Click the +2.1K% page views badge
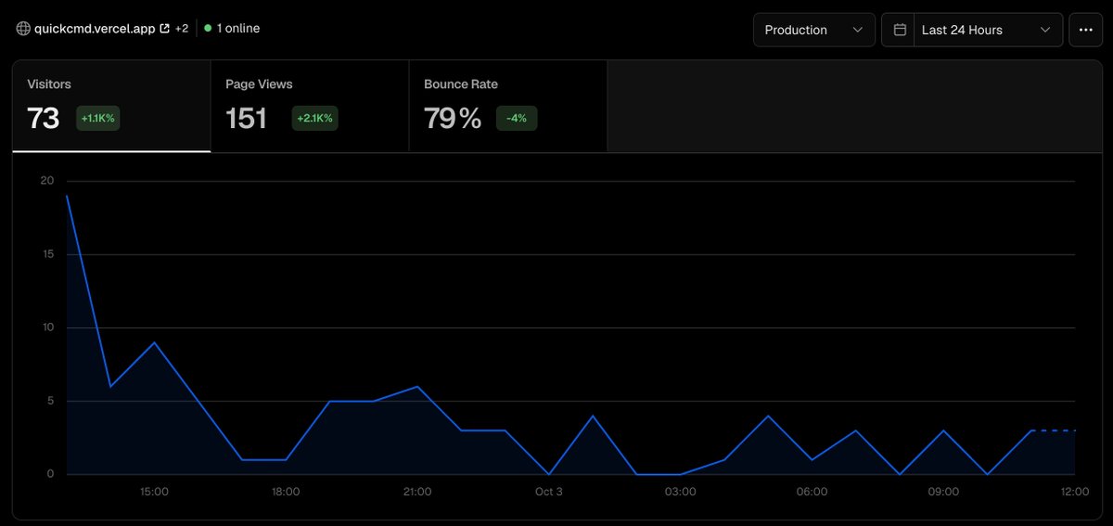1113x526 pixels. tap(315, 119)
